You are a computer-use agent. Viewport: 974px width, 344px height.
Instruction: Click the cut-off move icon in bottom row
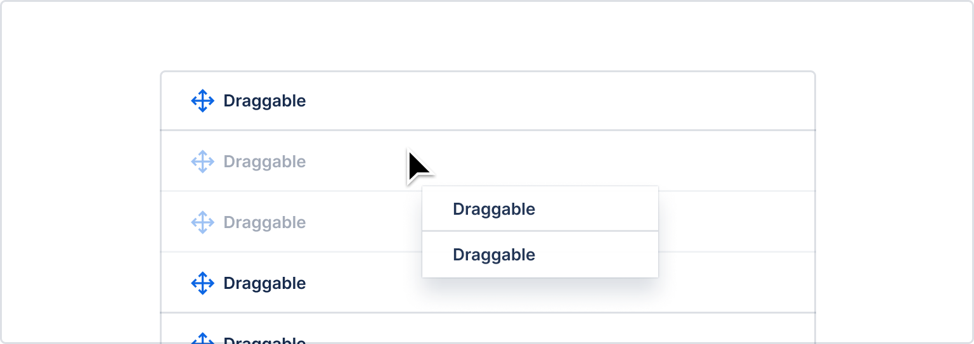(x=202, y=338)
